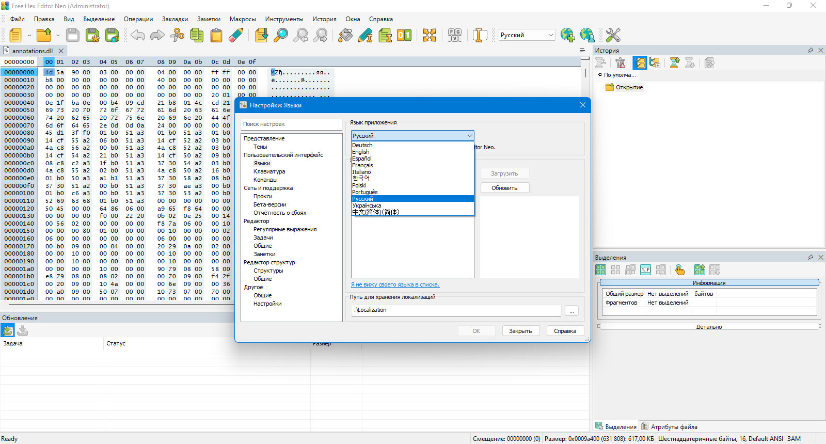The image size is (826, 444).
Task: Select Polski in the language list
Action: tap(412, 185)
